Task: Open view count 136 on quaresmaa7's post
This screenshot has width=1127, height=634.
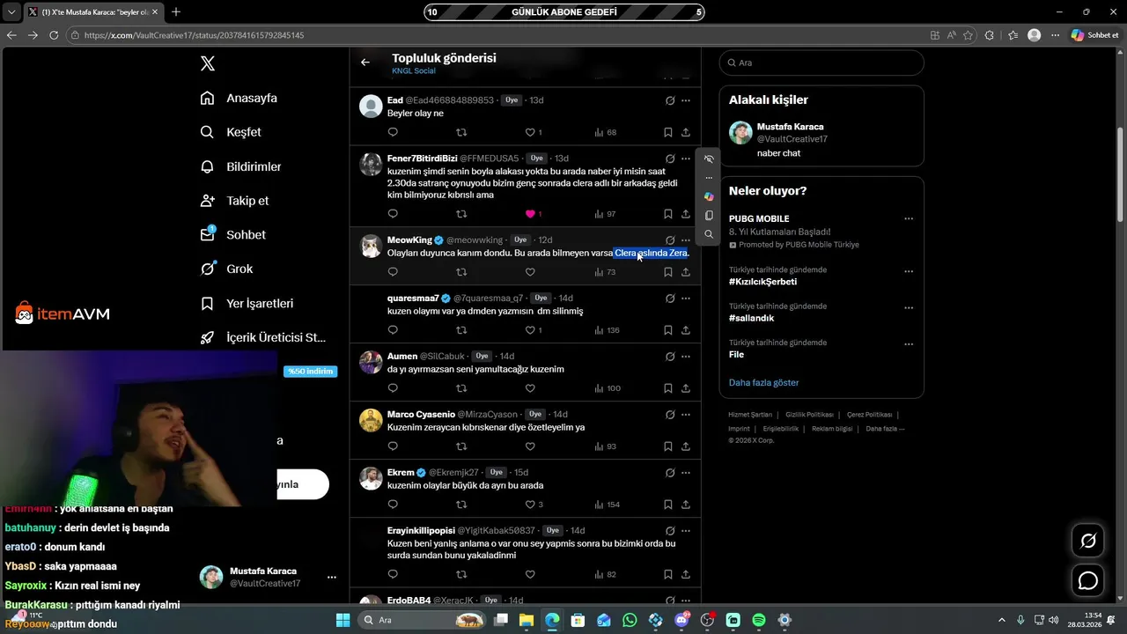Action: tap(607, 330)
